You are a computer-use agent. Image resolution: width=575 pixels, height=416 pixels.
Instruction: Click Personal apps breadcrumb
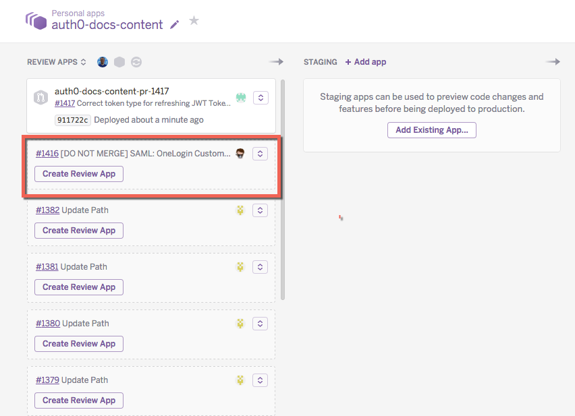point(78,13)
